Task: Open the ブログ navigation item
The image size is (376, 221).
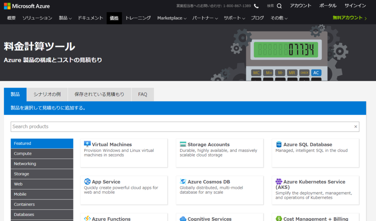Action: pos(257,18)
